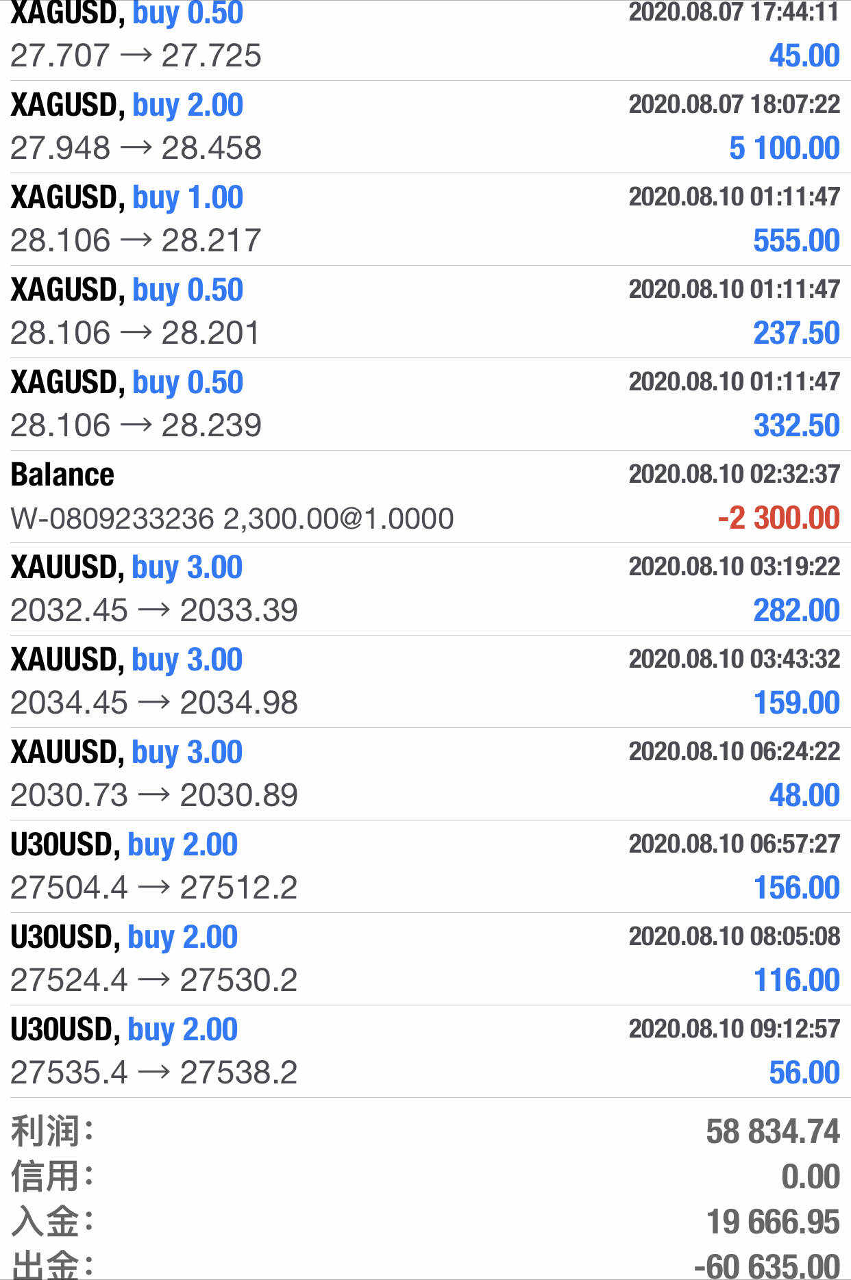This screenshot has height=1280, width=851.
Task: Tap the 出金 withdrawal total -60 635.00
Action: pos(767,1266)
